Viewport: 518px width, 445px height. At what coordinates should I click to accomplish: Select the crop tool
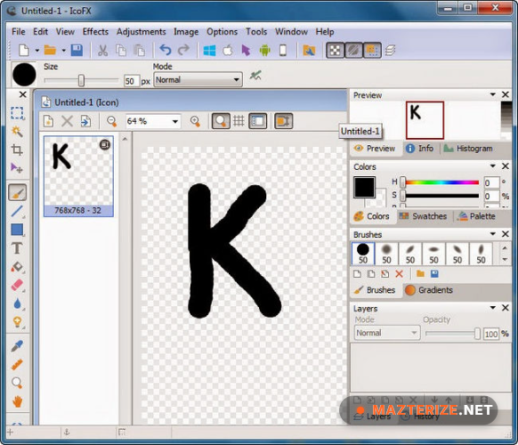[17, 150]
